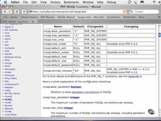Click the blue vertical scrollbar thumb
The width and height of the screenshot is (161, 121).
160,35
